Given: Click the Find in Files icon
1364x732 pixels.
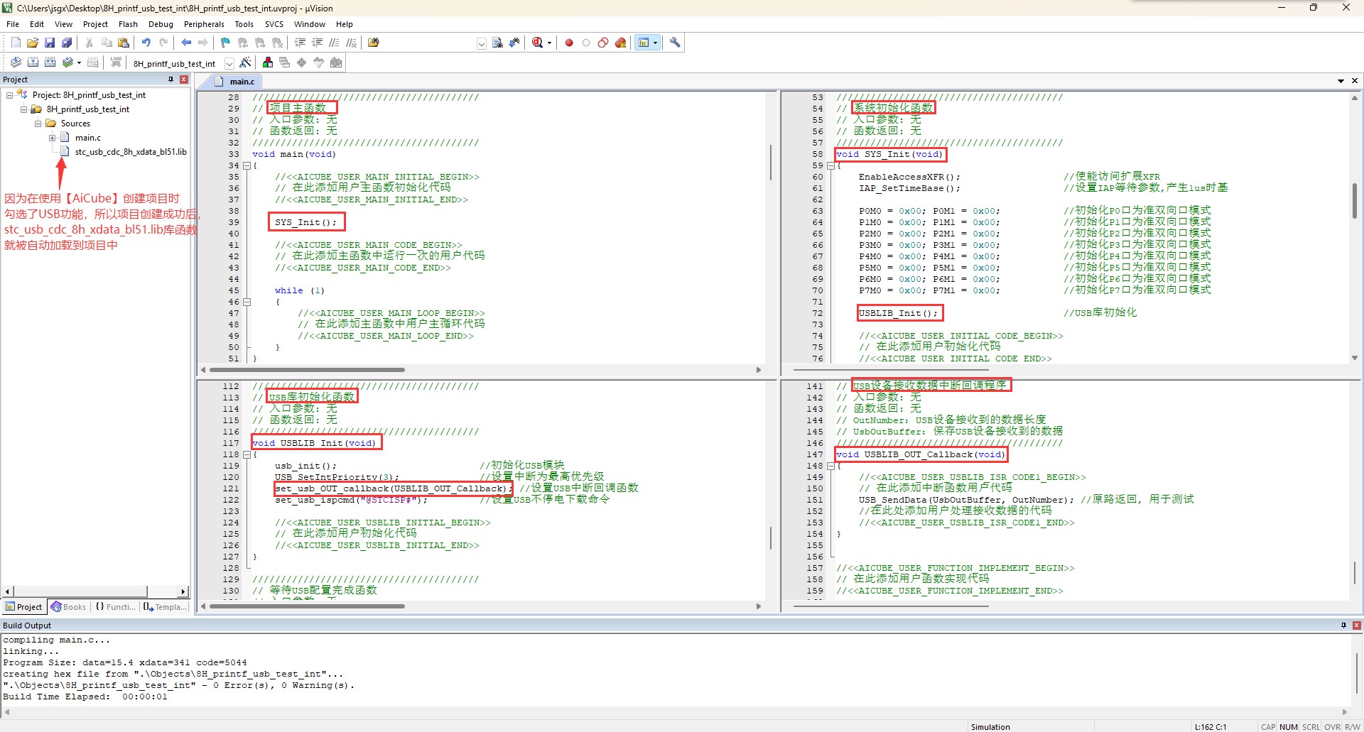Looking at the screenshot, I should pyautogui.click(x=374, y=43).
